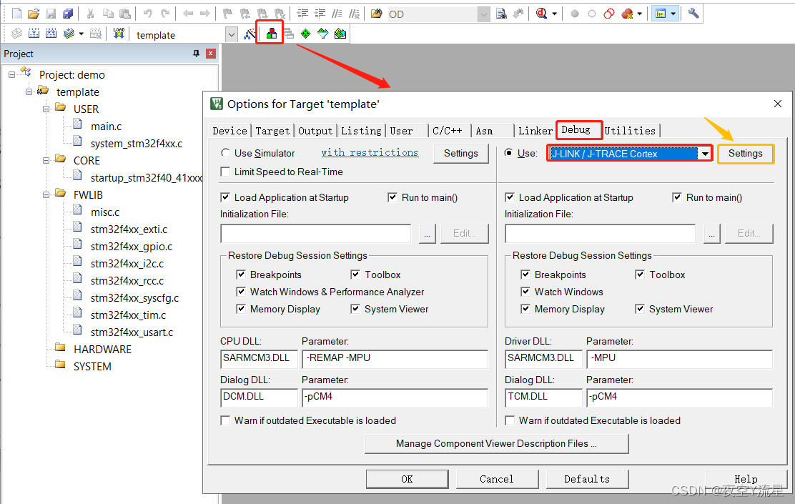Switch to the Target tab
This screenshot has height=504, width=795.
pyautogui.click(x=272, y=131)
